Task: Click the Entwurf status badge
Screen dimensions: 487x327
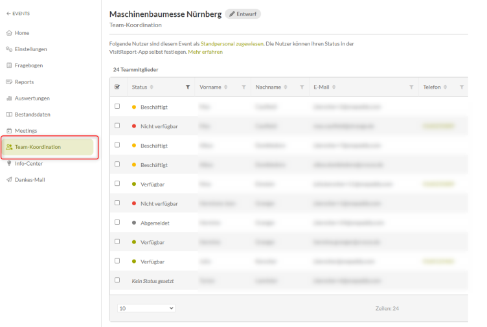Action: [243, 14]
